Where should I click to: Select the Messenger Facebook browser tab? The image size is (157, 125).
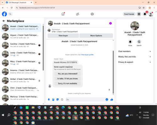pyautogui.click(x=19, y=2)
